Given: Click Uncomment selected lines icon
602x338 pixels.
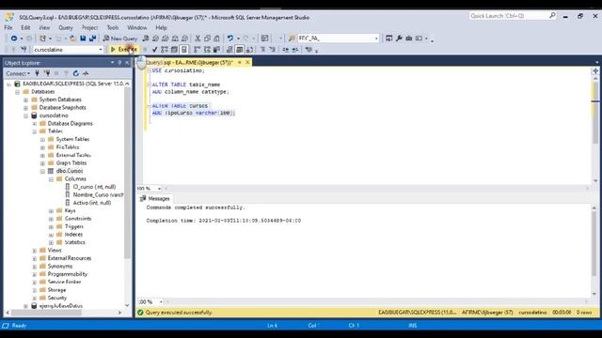Looking at the screenshot, I should [272, 50].
